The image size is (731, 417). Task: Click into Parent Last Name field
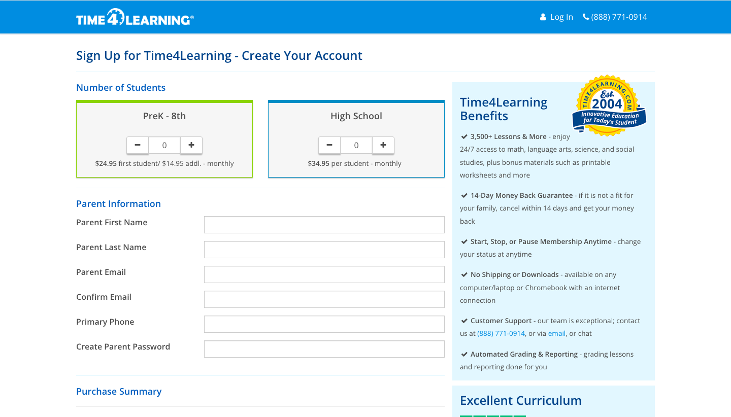pyautogui.click(x=324, y=250)
